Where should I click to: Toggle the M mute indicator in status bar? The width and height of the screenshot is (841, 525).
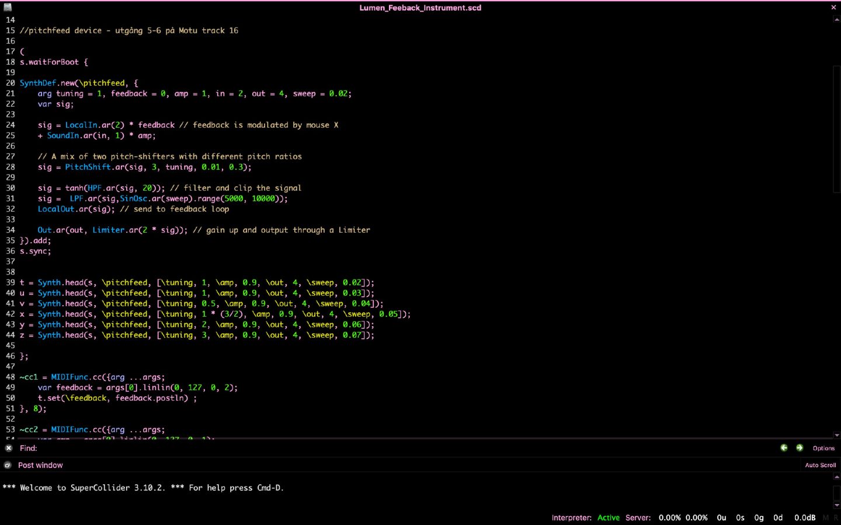click(x=826, y=517)
